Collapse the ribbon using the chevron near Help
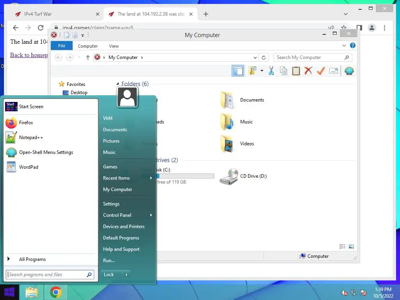 pos(344,45)
